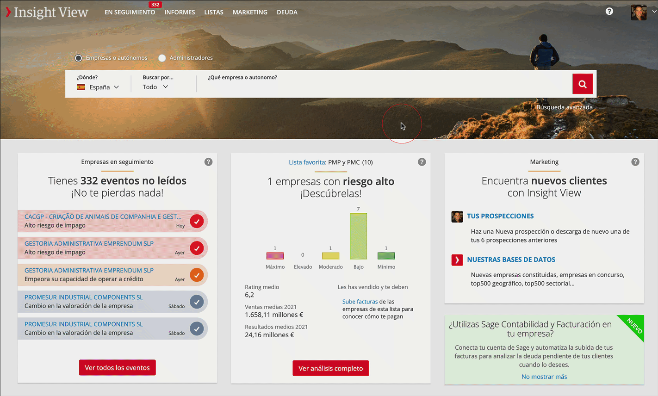Open help for Empresas en seguimiento card
The width and height of the screenshot is (658, 396).
(x=208, y=162)
